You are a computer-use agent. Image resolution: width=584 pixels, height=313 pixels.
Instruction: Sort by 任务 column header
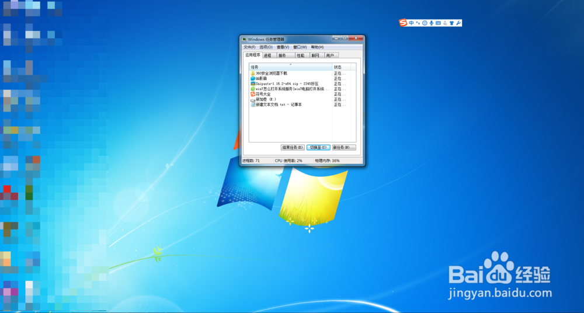click(290, 67)
